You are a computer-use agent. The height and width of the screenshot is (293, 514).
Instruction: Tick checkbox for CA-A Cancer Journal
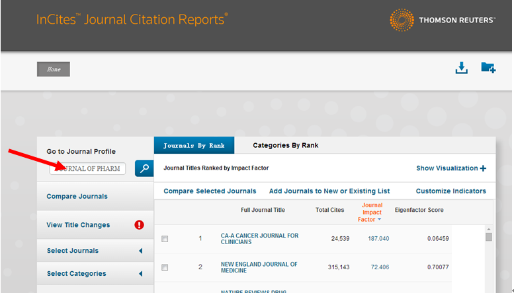[165, 239]
